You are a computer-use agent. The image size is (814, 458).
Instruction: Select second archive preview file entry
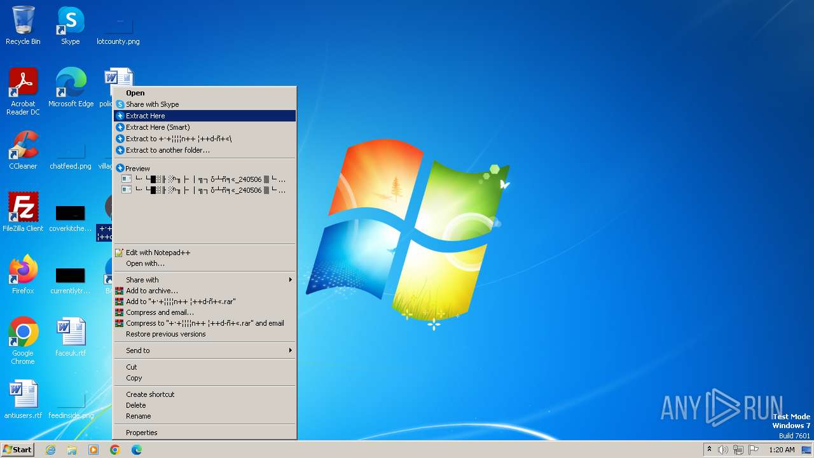coord(205,190)
